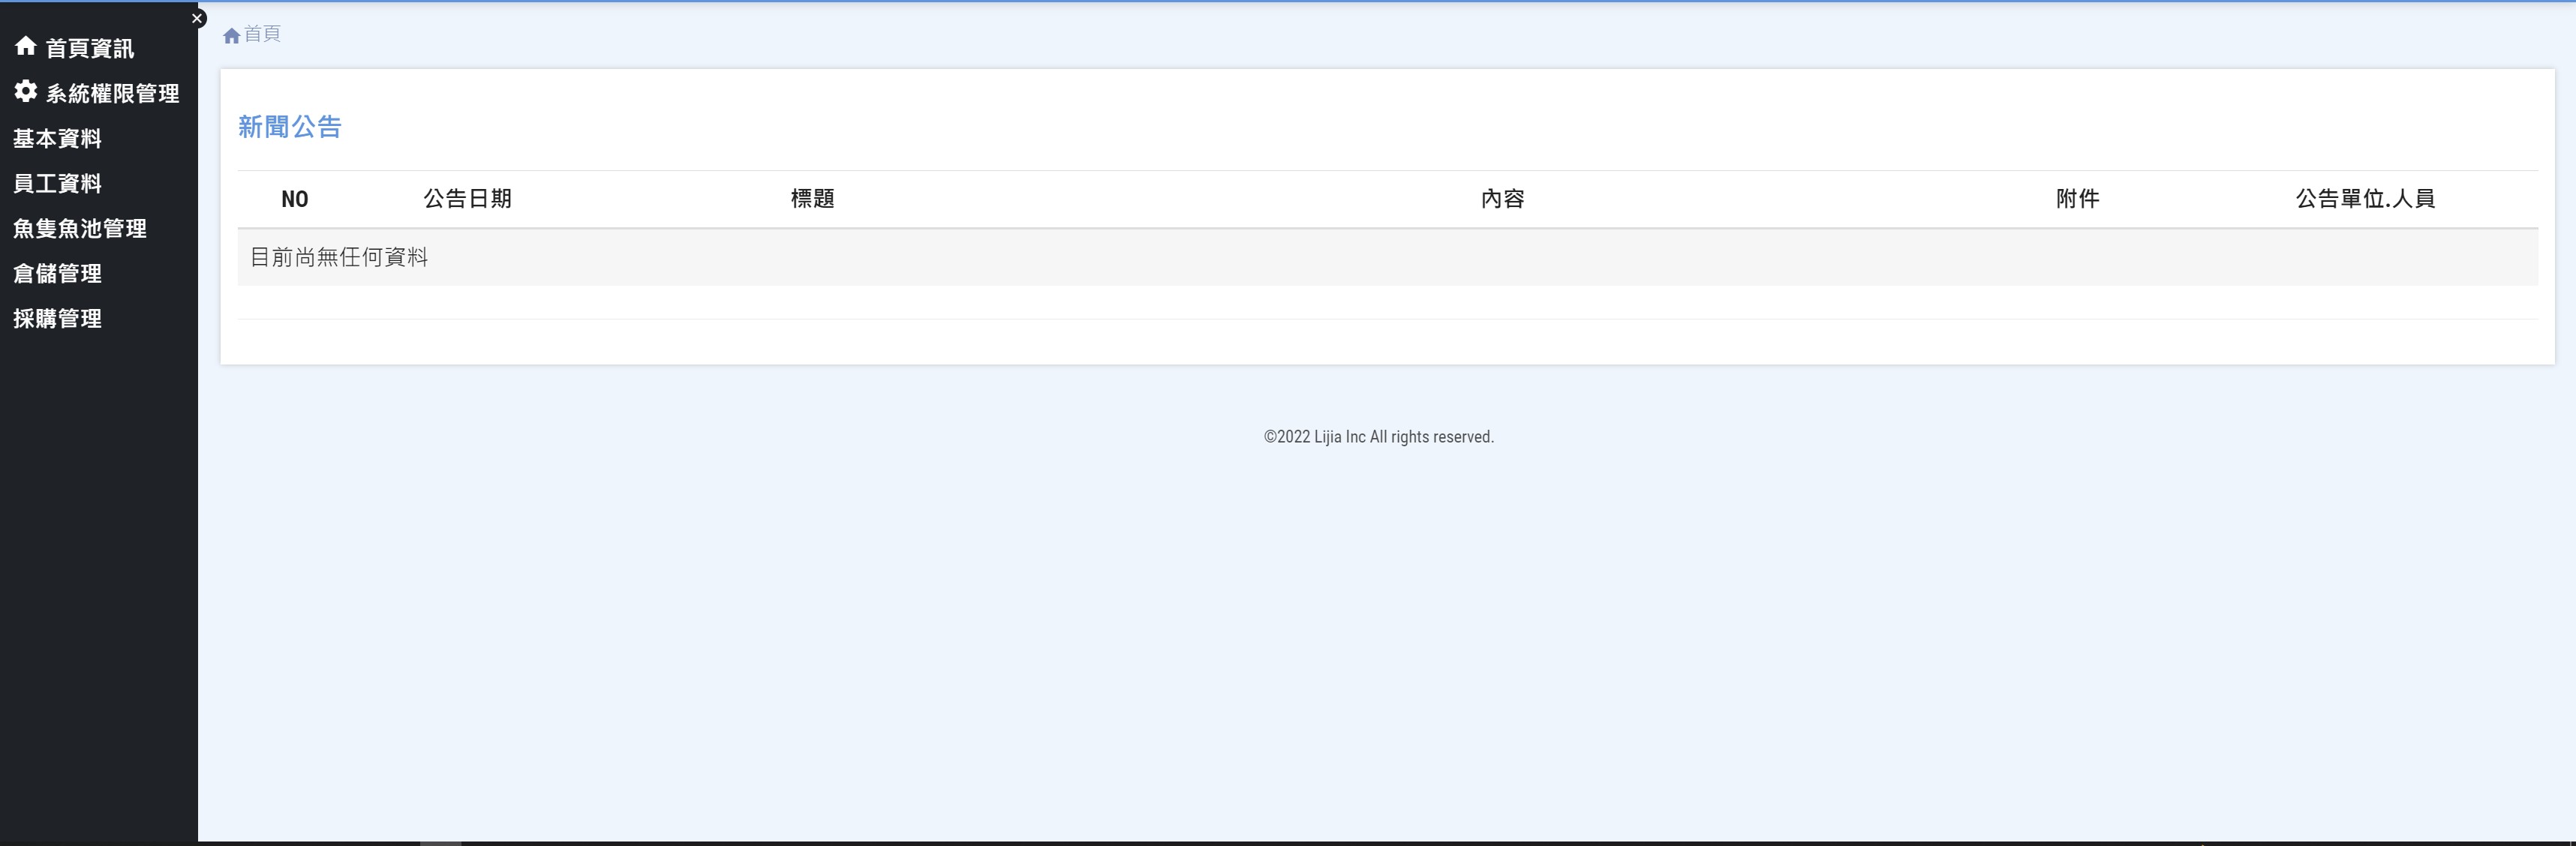The image size is (2576, 846).
Task: Click the 目前尚無任何資料 row
Action: [x=1387, y=257]
